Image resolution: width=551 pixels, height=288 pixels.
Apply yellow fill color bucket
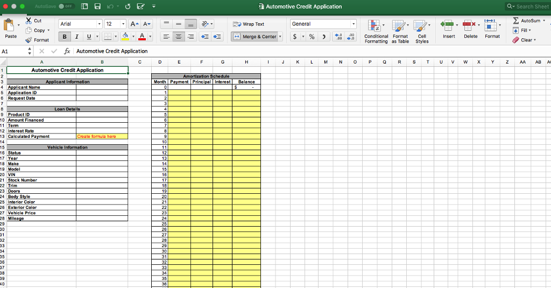125,37
